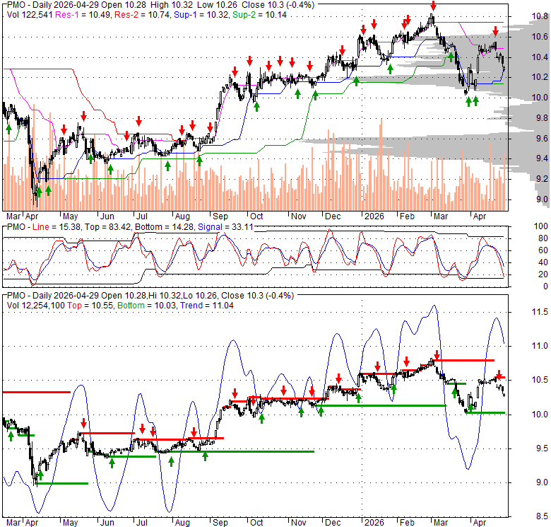Screen dimensions: 551x527
Task: Click the 10.8 price axis label
Action: pos(540,16)
